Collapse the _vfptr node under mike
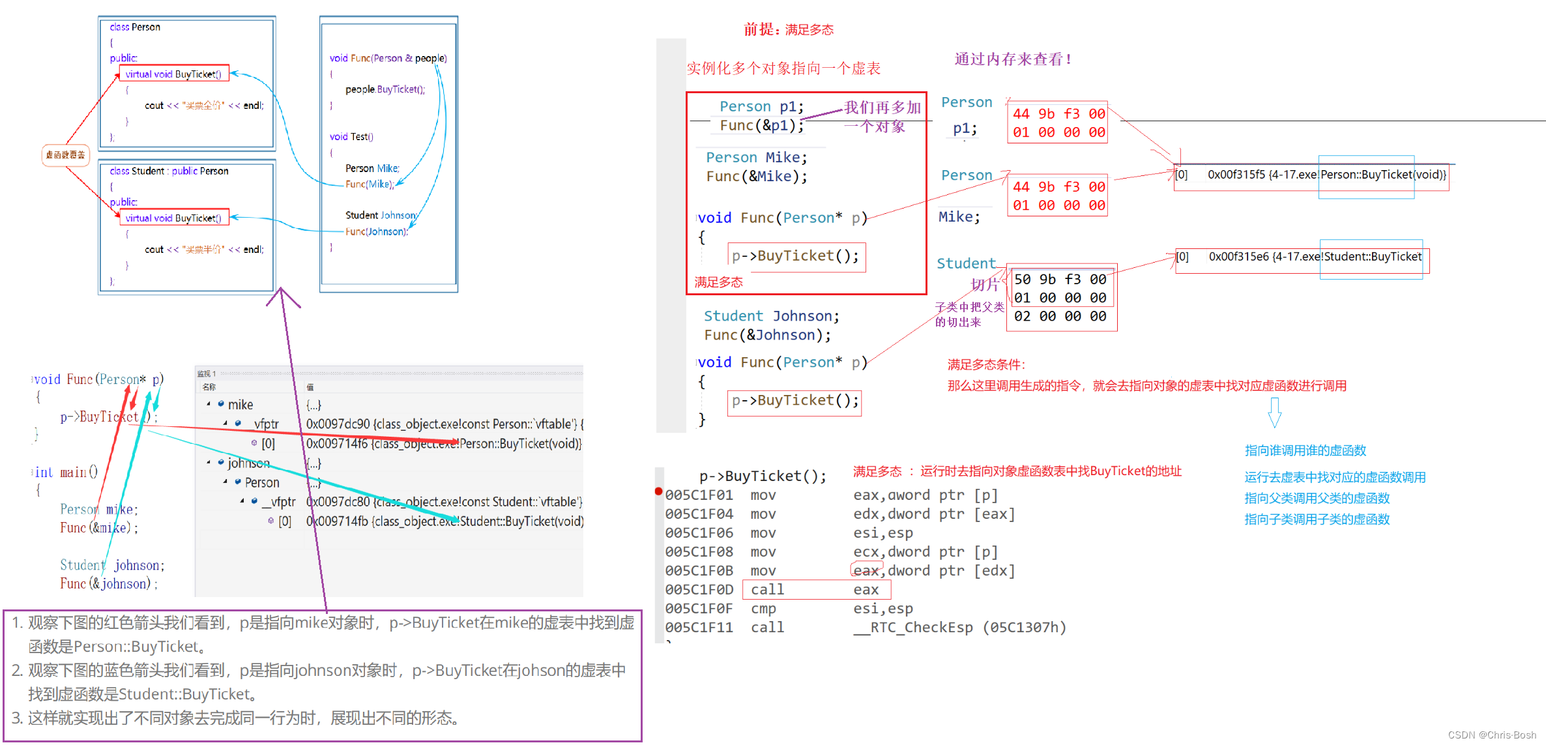This screenshot has width=1546, height=745. [x=226, y=423]
